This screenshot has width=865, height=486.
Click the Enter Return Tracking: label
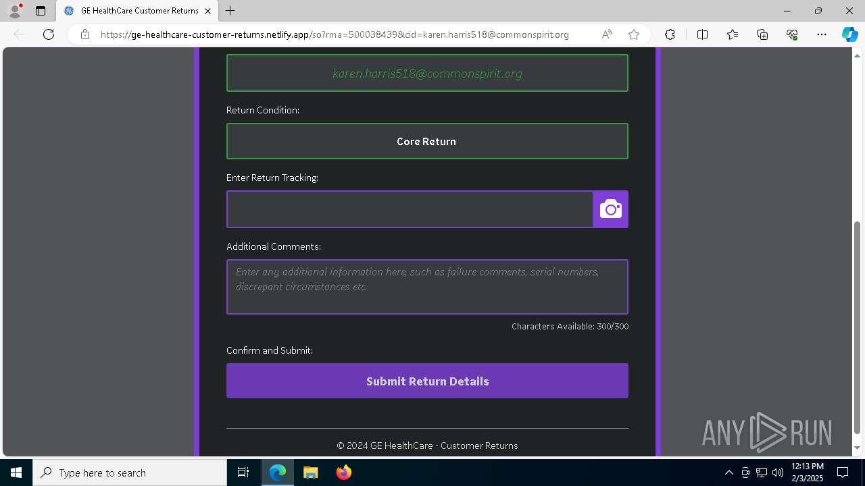[272, 178]
